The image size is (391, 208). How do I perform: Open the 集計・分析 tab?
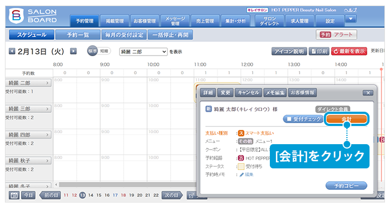click(x=236, y=21)
